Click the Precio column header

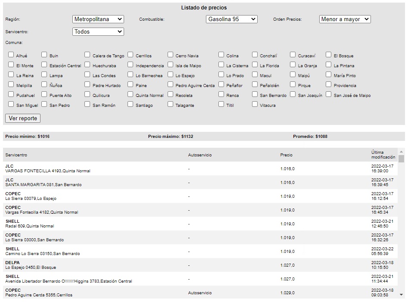[x=286, y=155]
